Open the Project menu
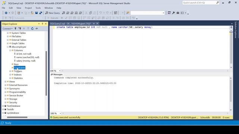 (x=28, y=8)
